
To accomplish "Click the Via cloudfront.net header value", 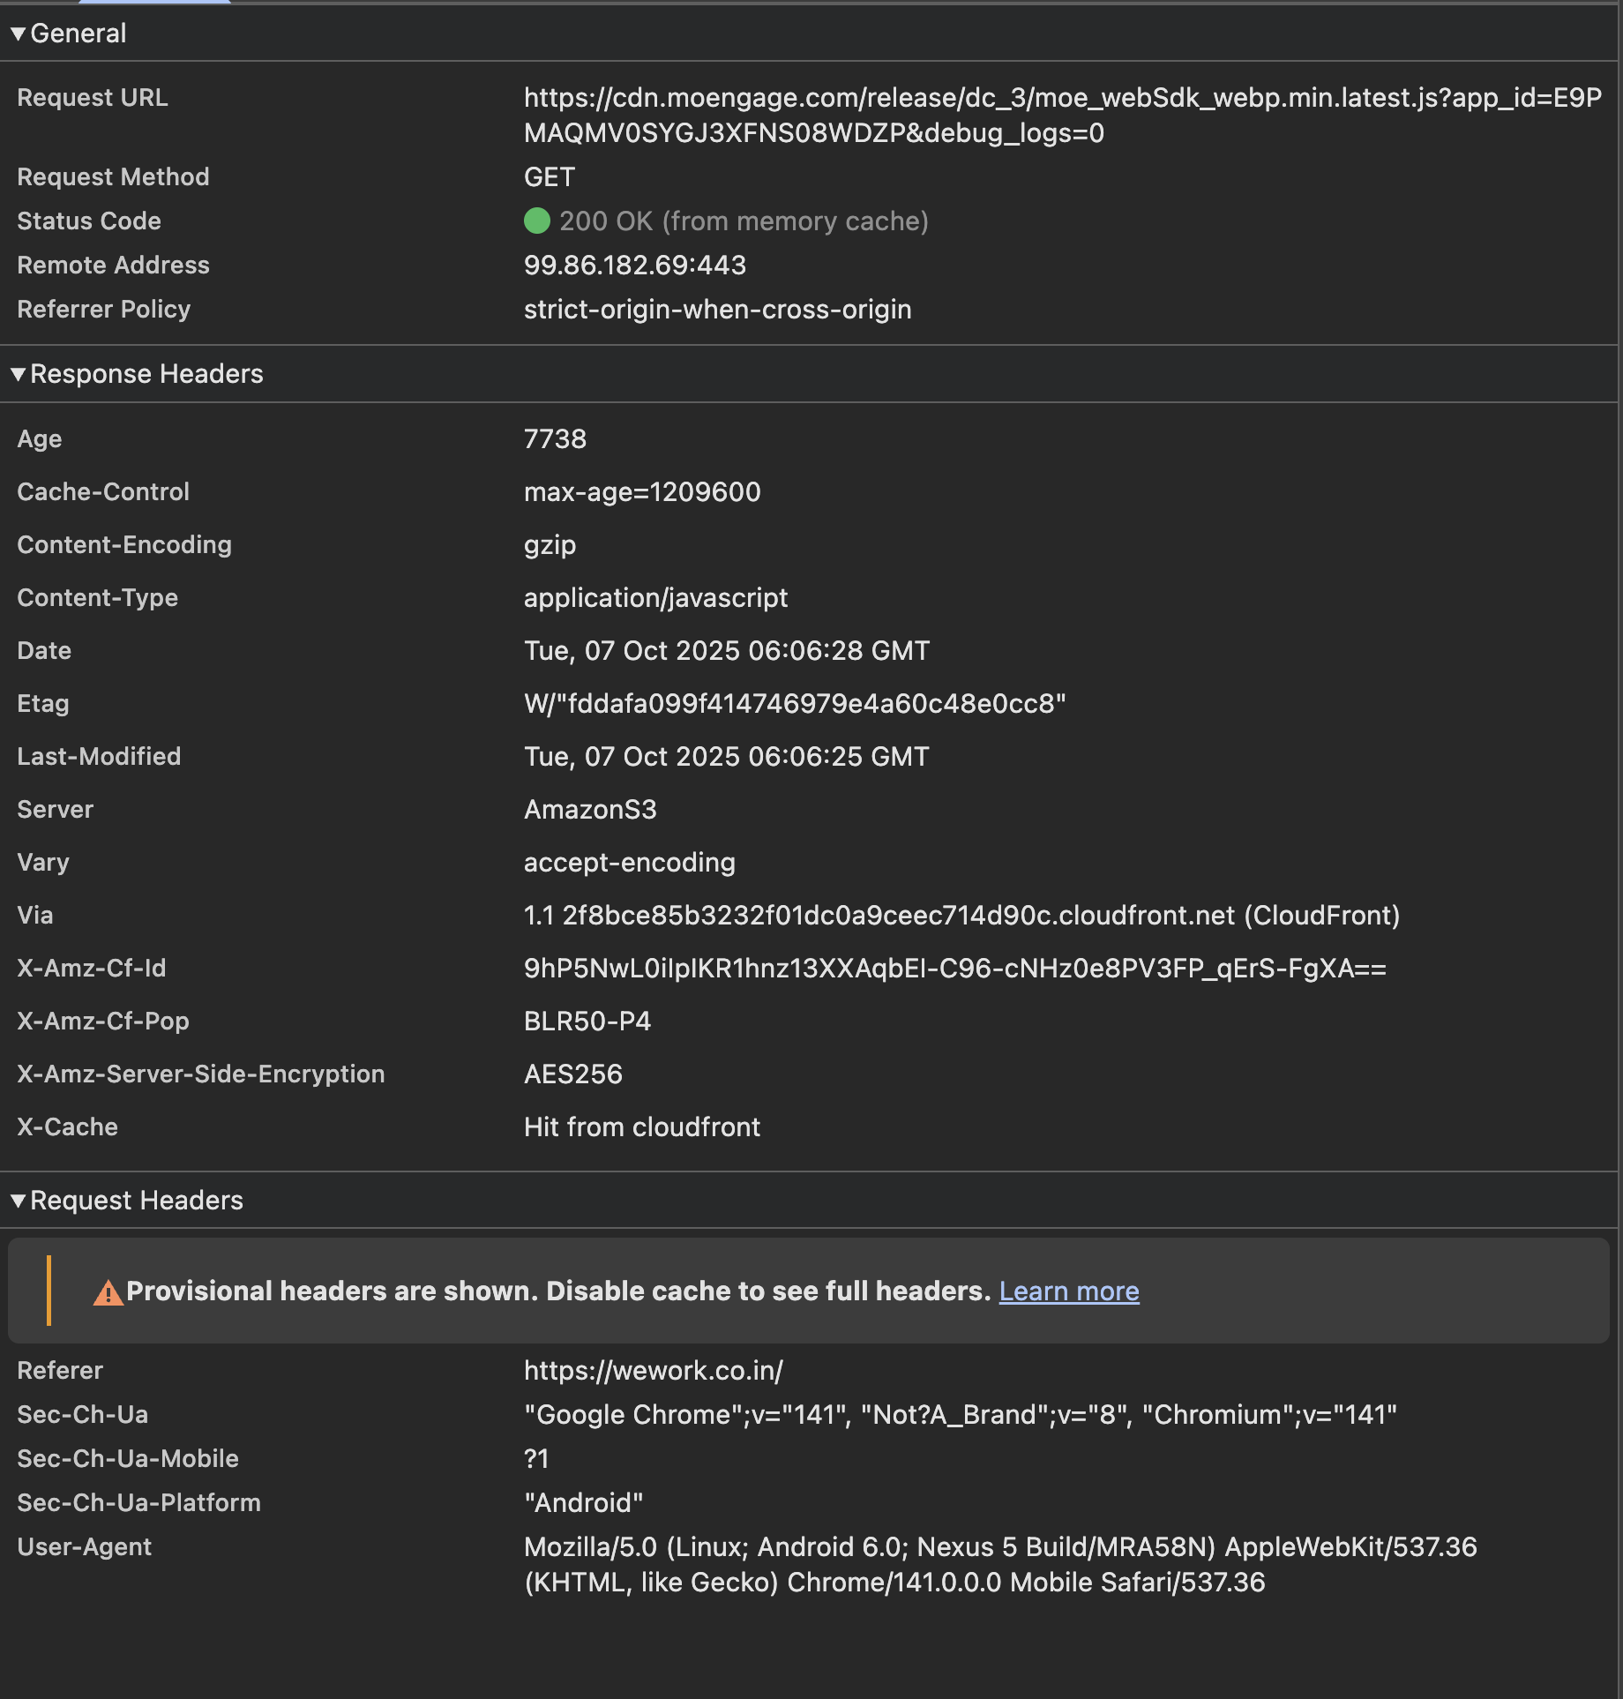I will tap(961, 915).
